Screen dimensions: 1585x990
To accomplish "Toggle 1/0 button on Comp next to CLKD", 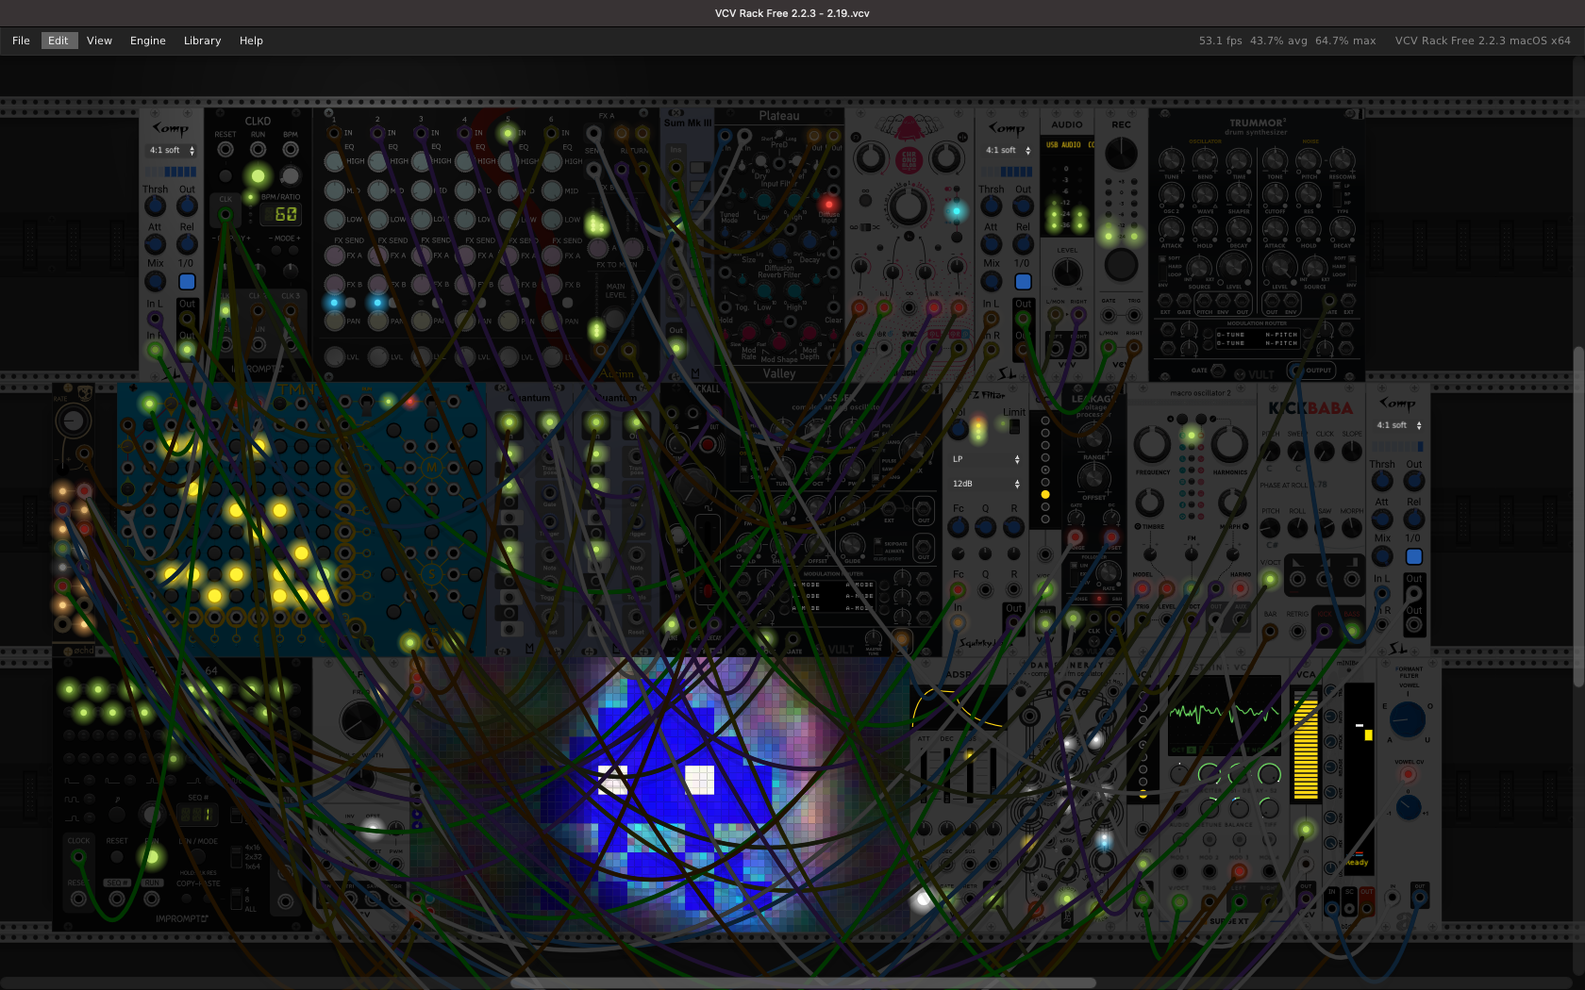I will pos(187,281).
